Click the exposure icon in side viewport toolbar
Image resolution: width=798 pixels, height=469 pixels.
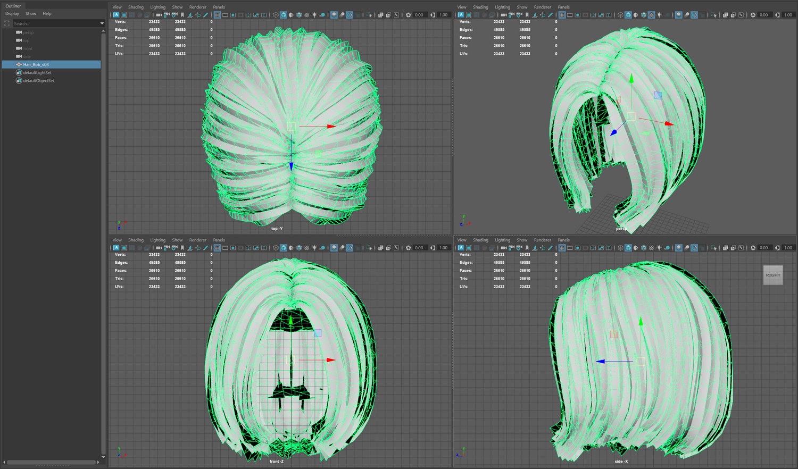[x=753, y=248]
